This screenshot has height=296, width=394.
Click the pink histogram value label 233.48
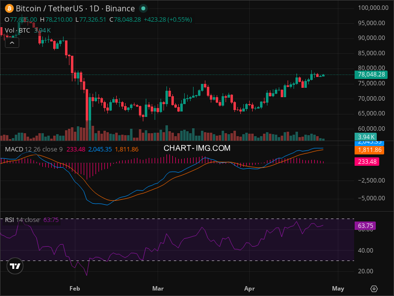367,162
